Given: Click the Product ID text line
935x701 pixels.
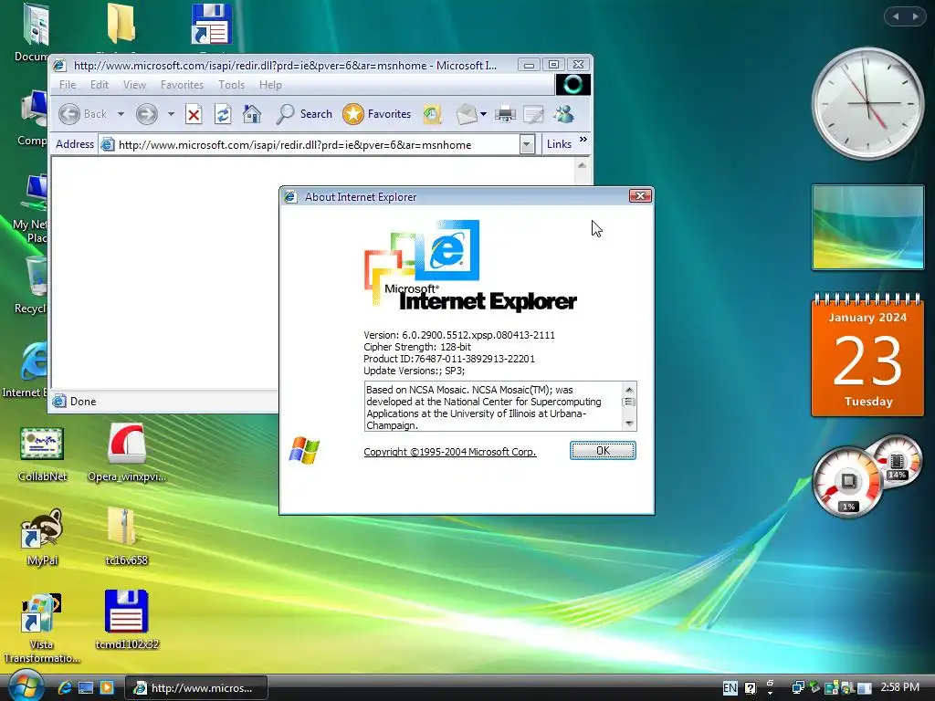Looking at the screenshot, I should tap(449, 359).
